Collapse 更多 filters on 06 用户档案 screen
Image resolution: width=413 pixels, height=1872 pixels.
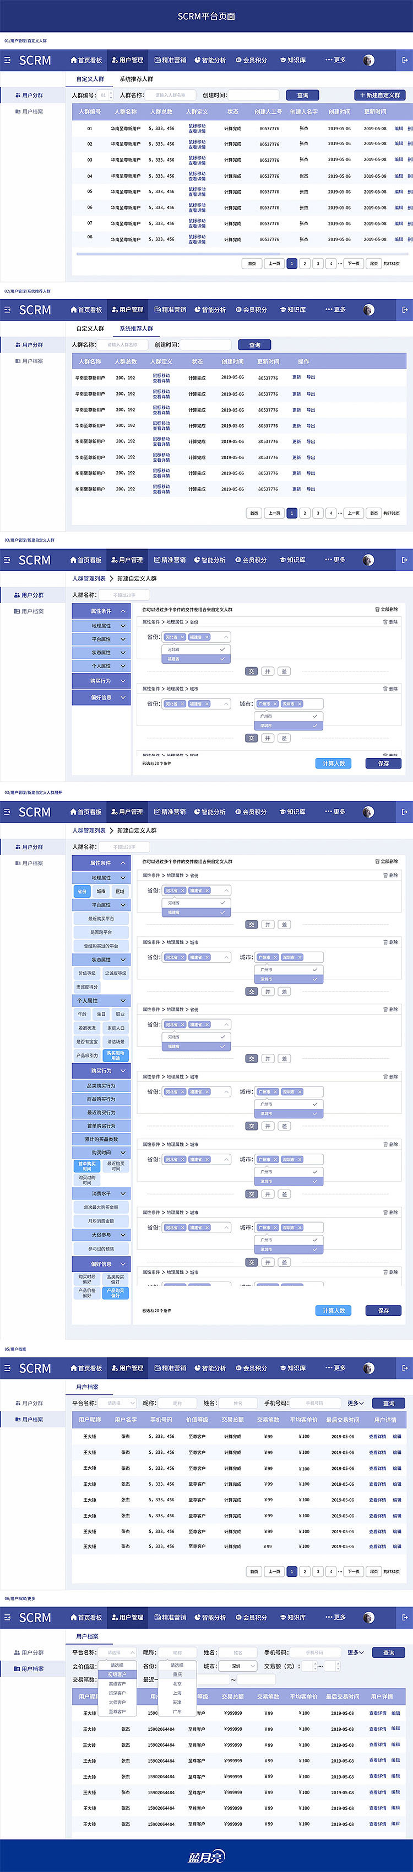tap(356, 1652)
